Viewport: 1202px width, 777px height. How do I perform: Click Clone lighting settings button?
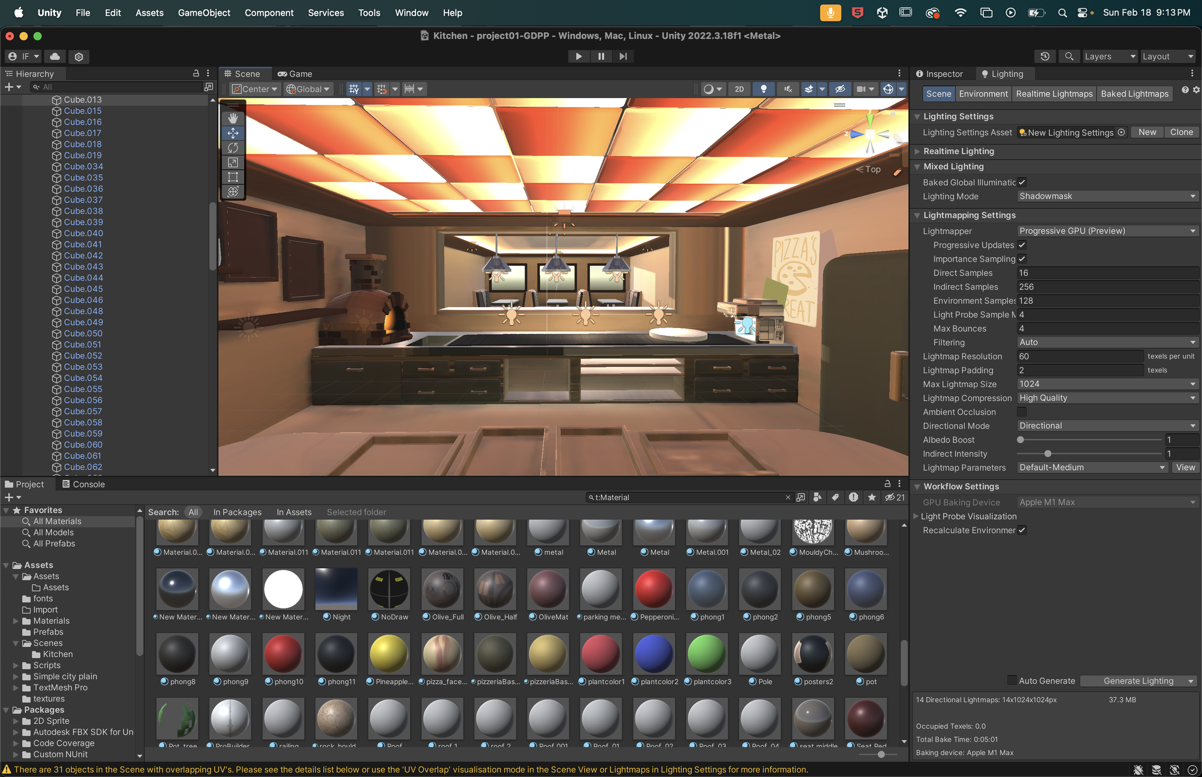(1181, 132)
